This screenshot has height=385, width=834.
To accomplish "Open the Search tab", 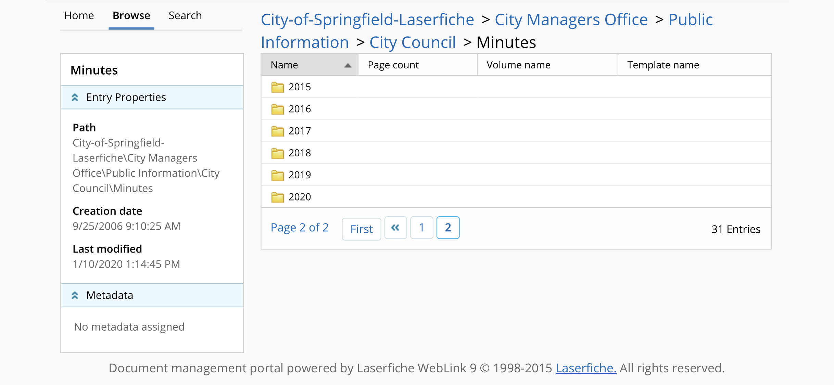I will (x=185, y=16).
